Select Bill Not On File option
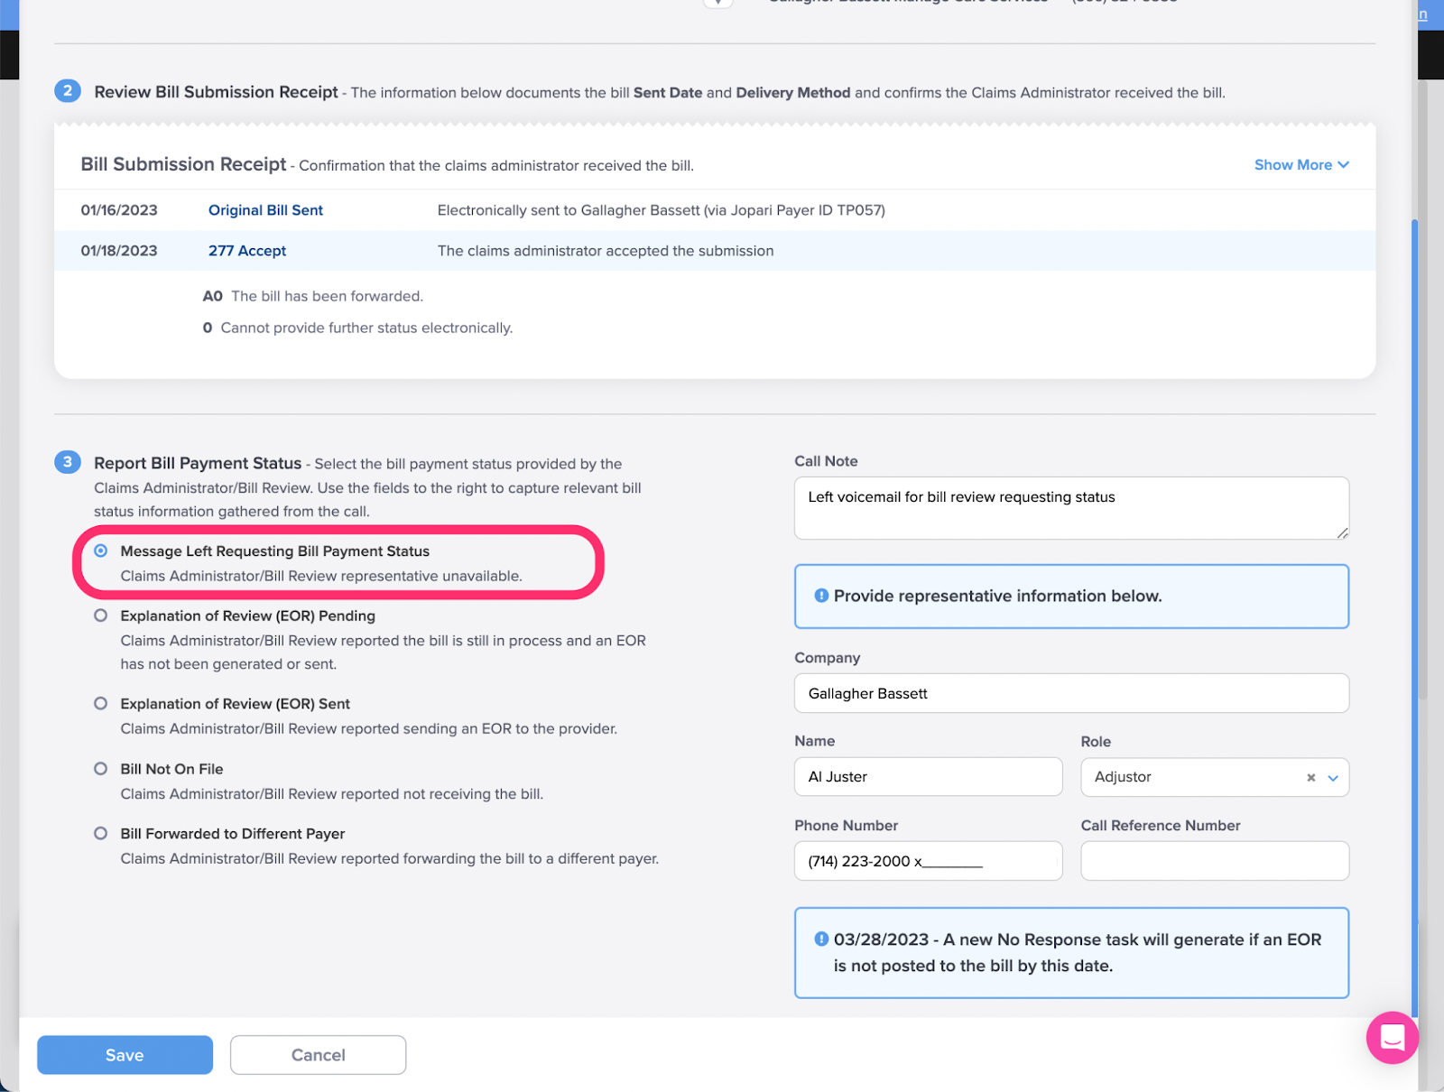 pyautogui.click(x=101, y=769)
